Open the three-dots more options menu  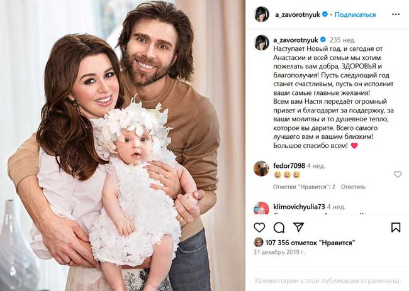[x=396, y=14]
